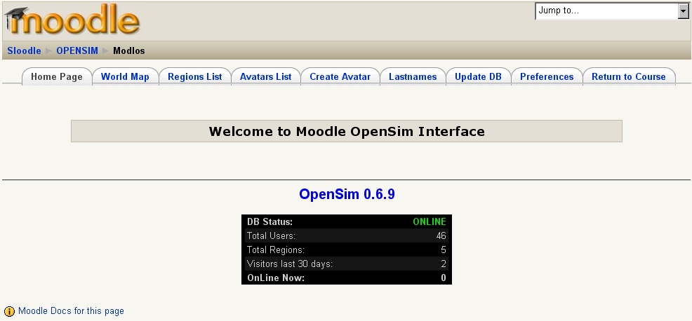
Task: Open the World Map tab
Action: [125, 77]
